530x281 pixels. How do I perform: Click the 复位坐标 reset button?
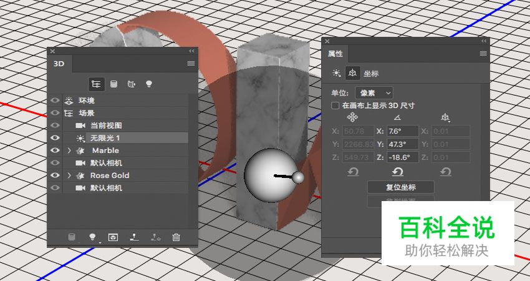click(400, 187)
